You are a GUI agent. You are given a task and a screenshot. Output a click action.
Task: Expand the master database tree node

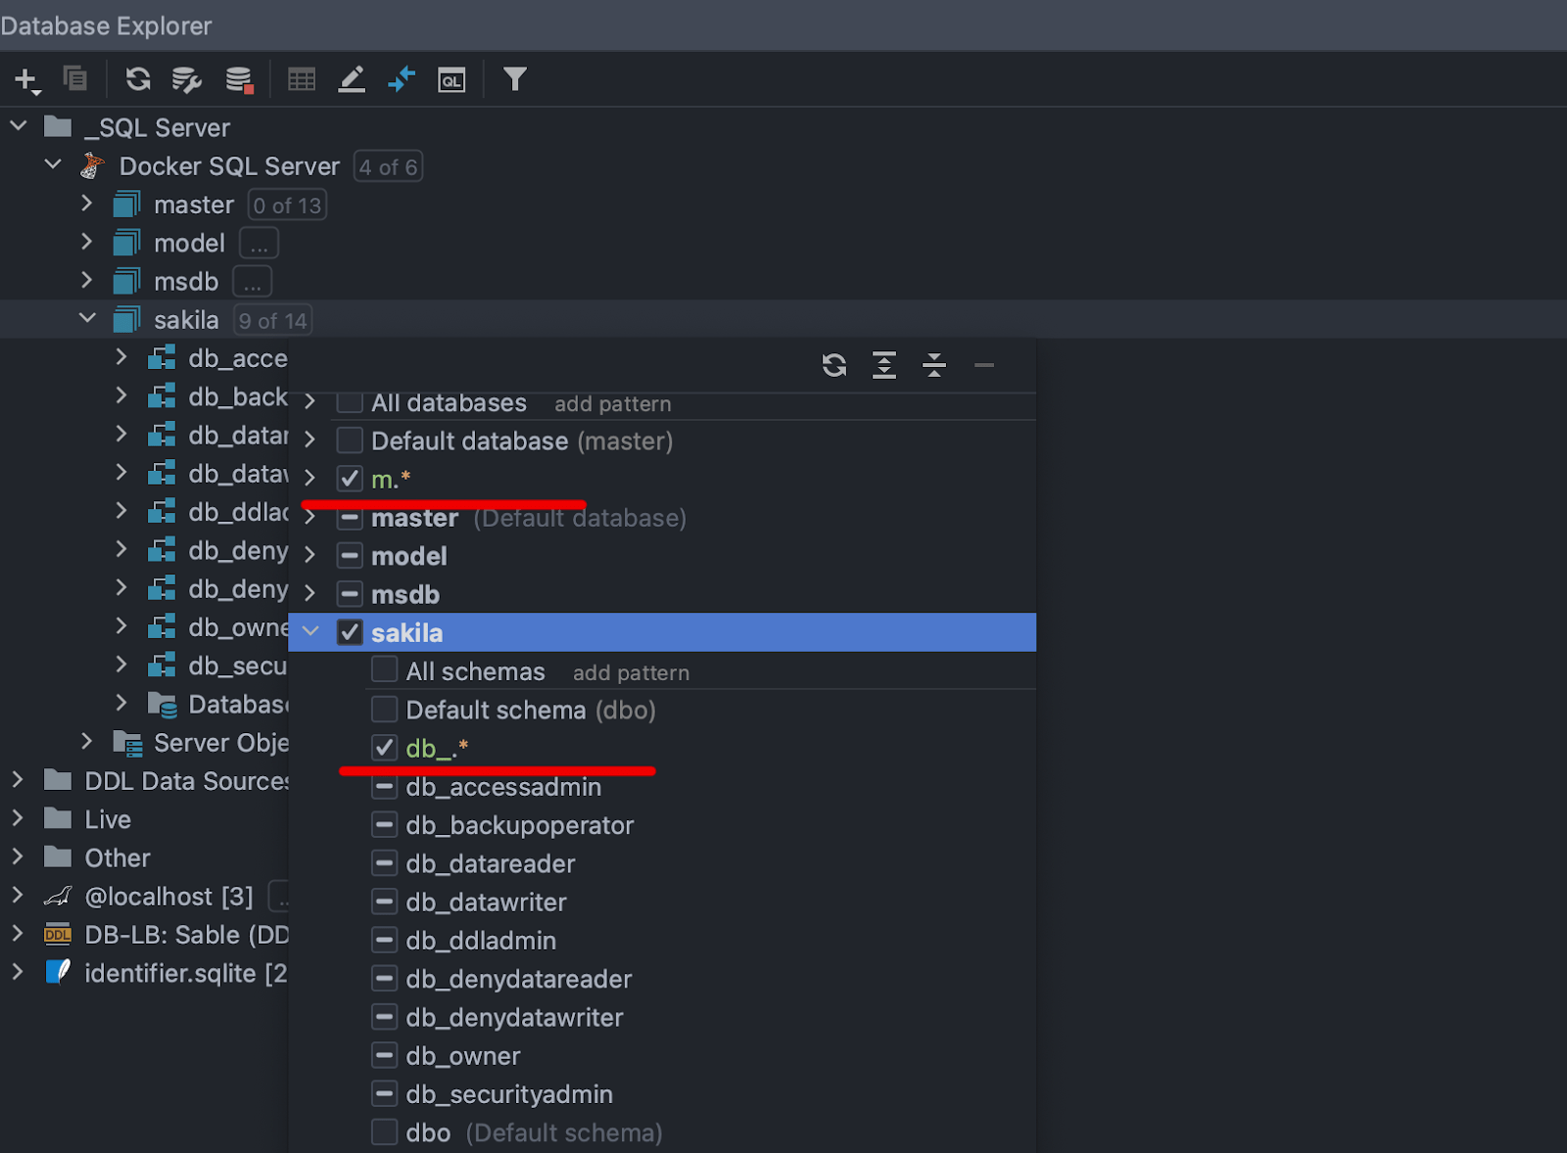[87, 204]
